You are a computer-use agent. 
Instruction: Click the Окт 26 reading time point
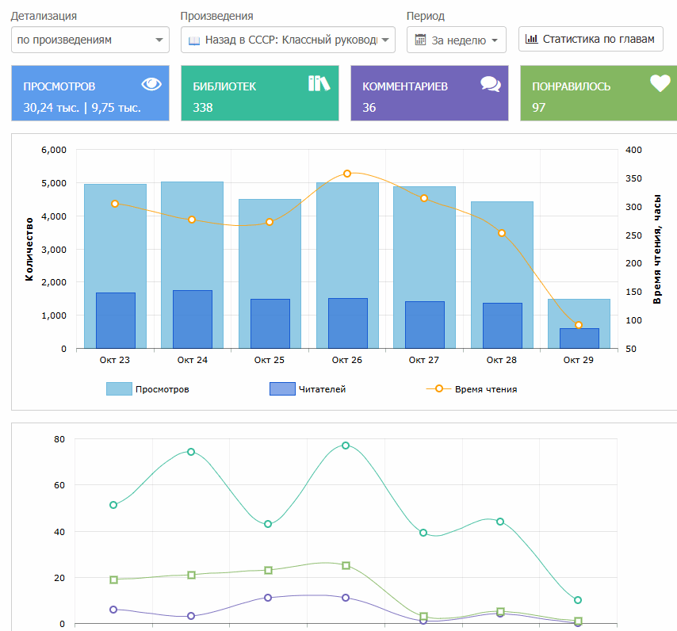click(x=347, y=174)
